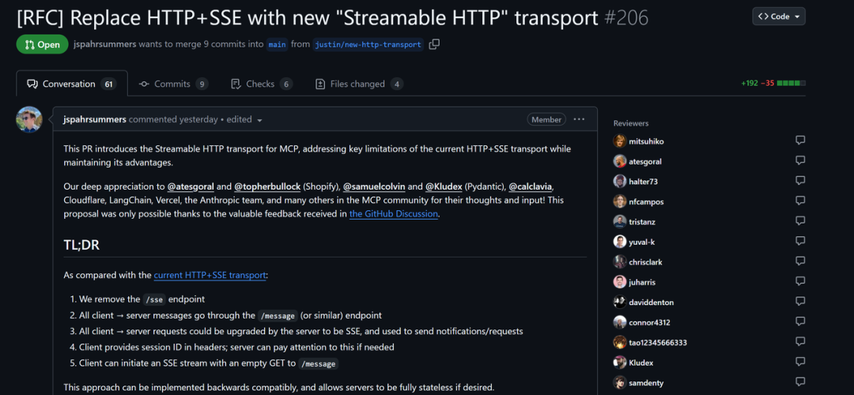This screenshot has width=854, height=395.
Task: Click the +192 −35 diff stat bar
Action: tap(773, 84)
